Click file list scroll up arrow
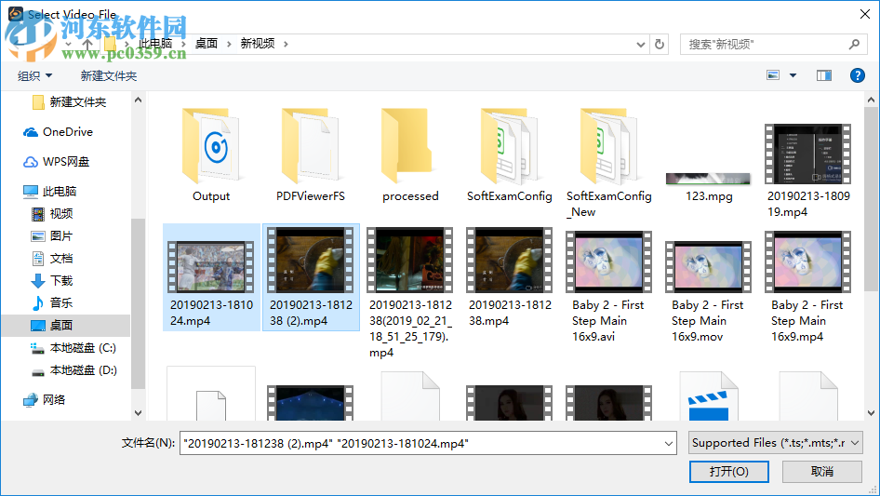 click(871, 100)
